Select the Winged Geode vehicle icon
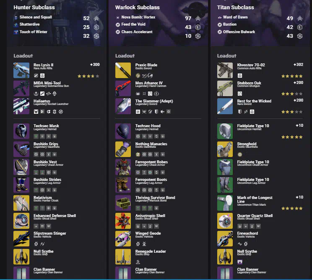Image resolution: width=312 pixels, height=280 pixels. coord(123,238)
